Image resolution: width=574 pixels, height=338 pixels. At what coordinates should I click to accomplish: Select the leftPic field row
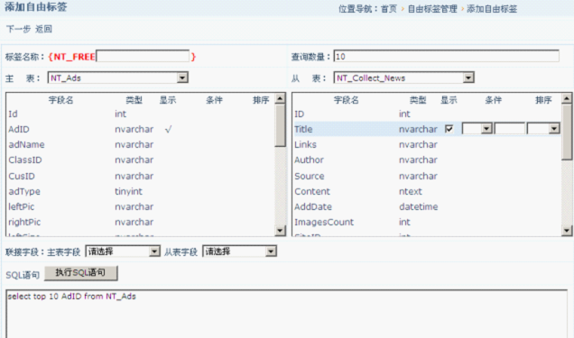141,206
